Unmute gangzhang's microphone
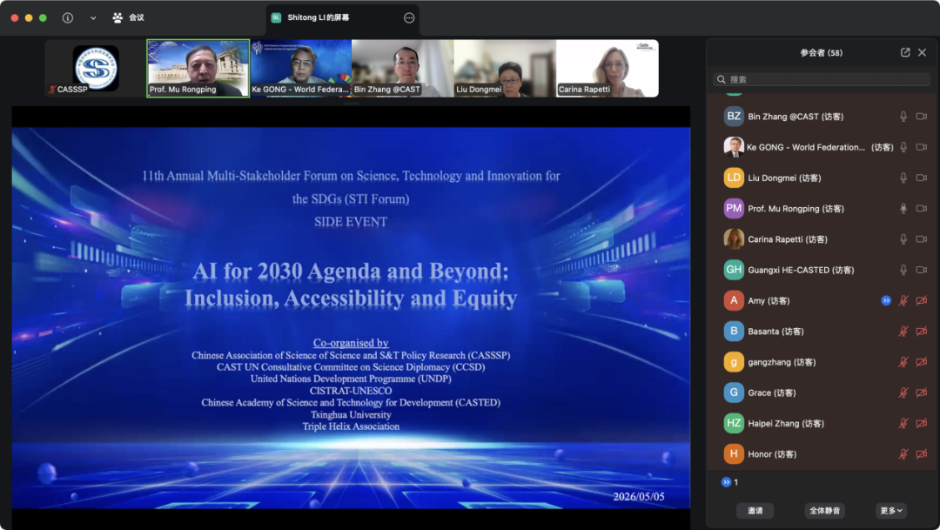The width and height of the screenshot is (940, 530). point(903,361)
